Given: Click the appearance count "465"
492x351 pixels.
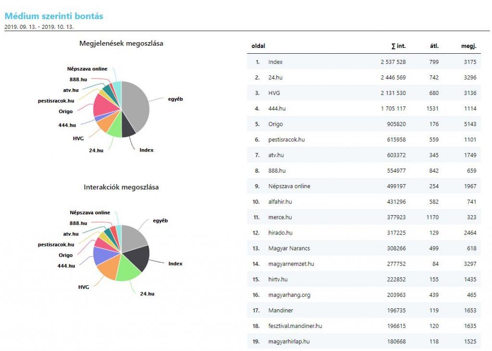Looking at the screenshot, I should (472, 295).
